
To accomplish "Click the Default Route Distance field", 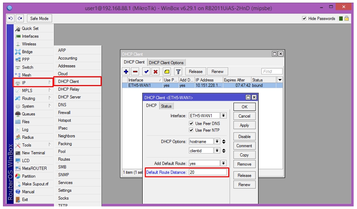I will pyautogui.click(x=208, y=172).
